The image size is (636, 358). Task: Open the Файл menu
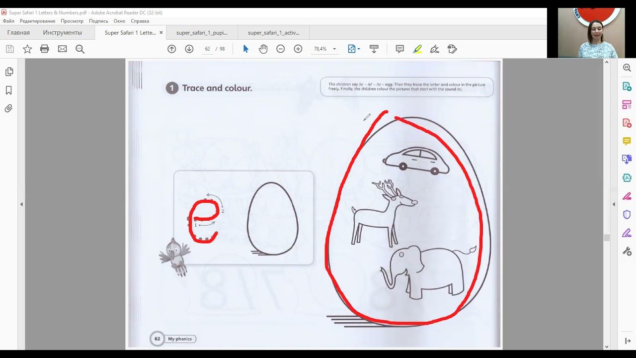coord(8,21)
